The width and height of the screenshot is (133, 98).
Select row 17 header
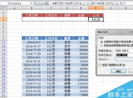pos(3,42)
